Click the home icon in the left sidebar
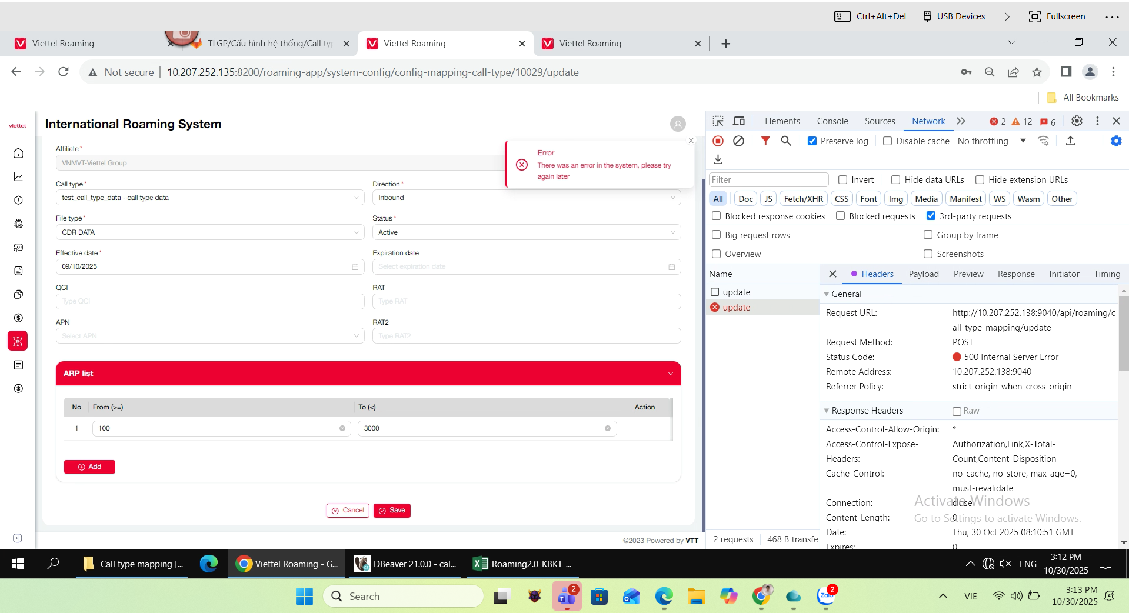 click(x=18, y=154)
